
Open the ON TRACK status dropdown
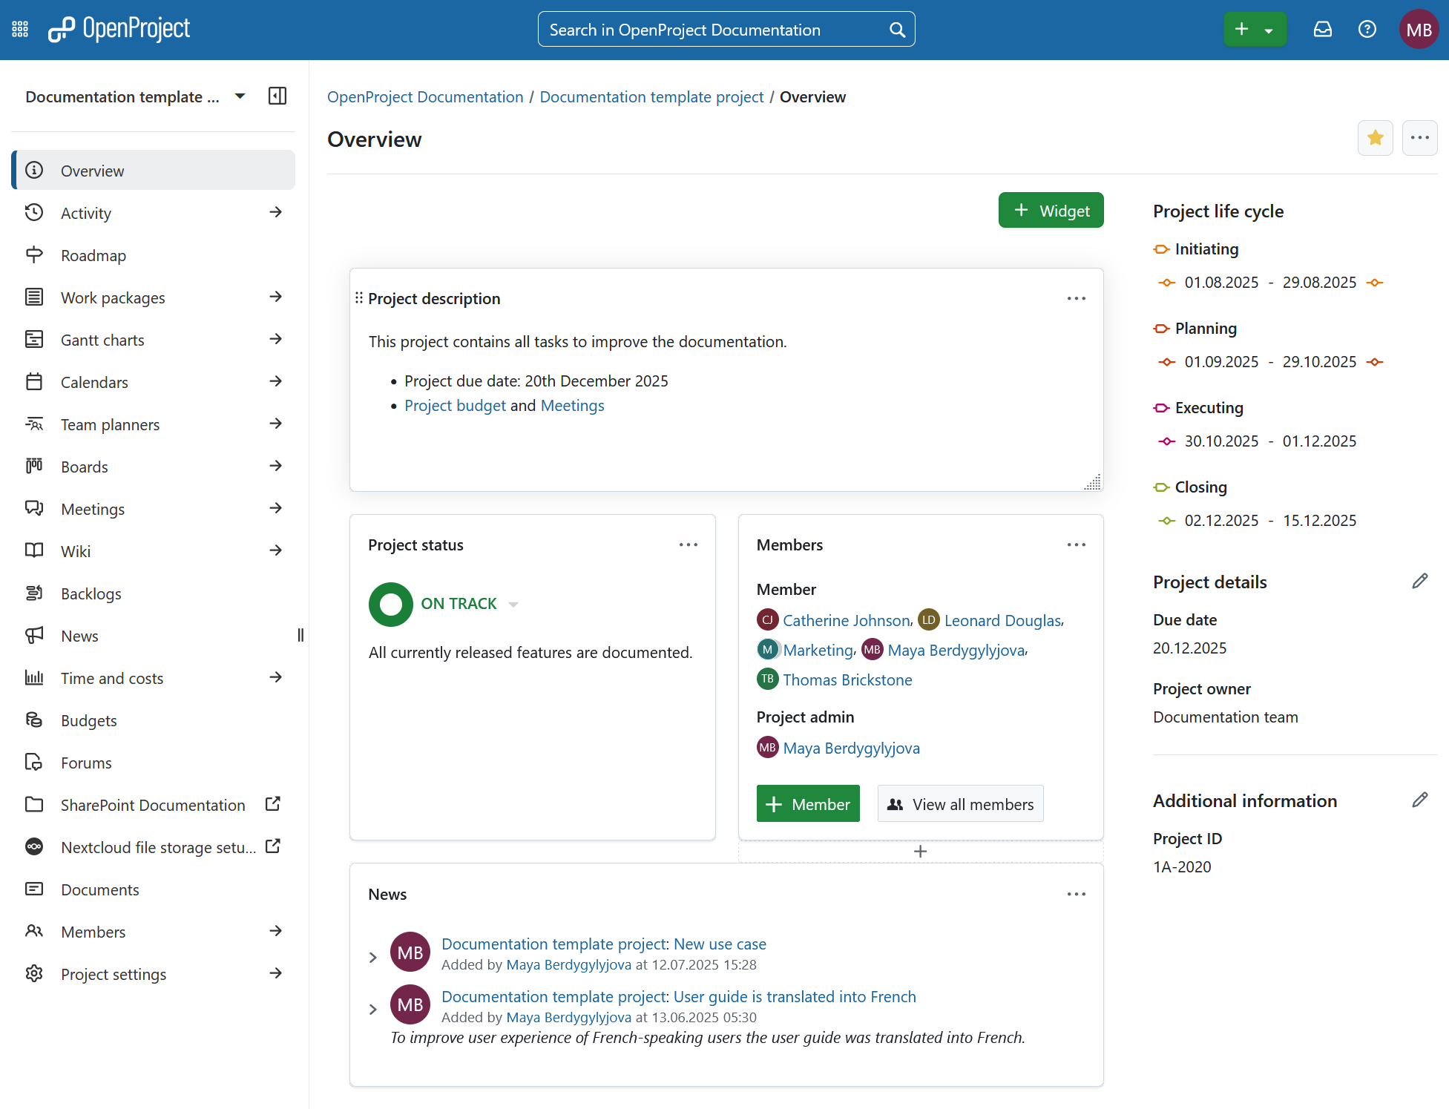(513, 604)
